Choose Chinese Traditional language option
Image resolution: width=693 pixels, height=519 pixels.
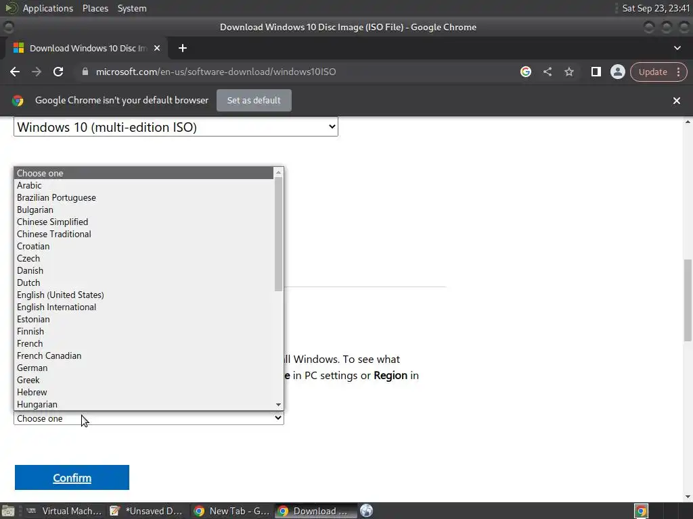click(144, 234)
